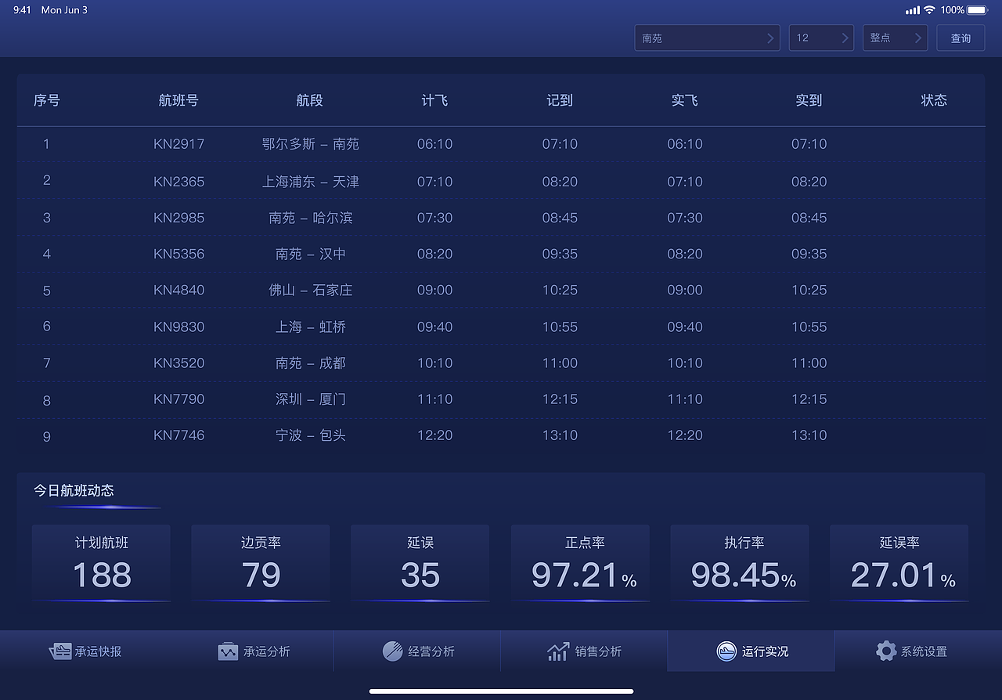The height and width of the screenshot is (700, 1002).
Task: Select flight KN2365
Action: (178, 182)
